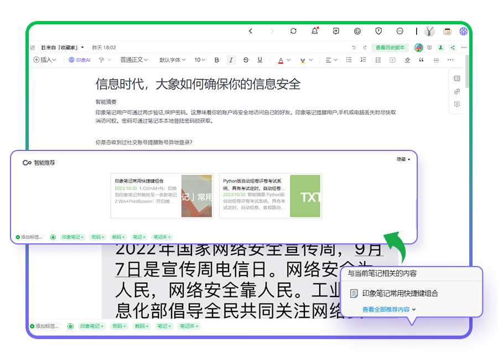Add 笔记本 tag in the bottom tag bar

(189, 326)
